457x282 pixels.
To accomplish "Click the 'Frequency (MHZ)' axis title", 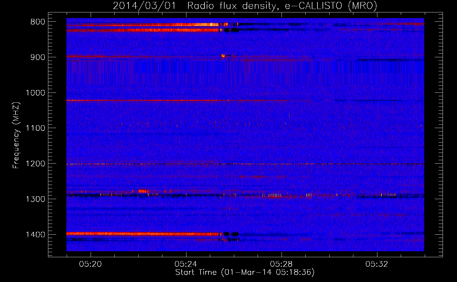I will point(16,135).
